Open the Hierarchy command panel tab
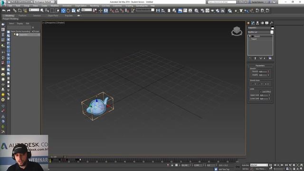 click(257, 23)
